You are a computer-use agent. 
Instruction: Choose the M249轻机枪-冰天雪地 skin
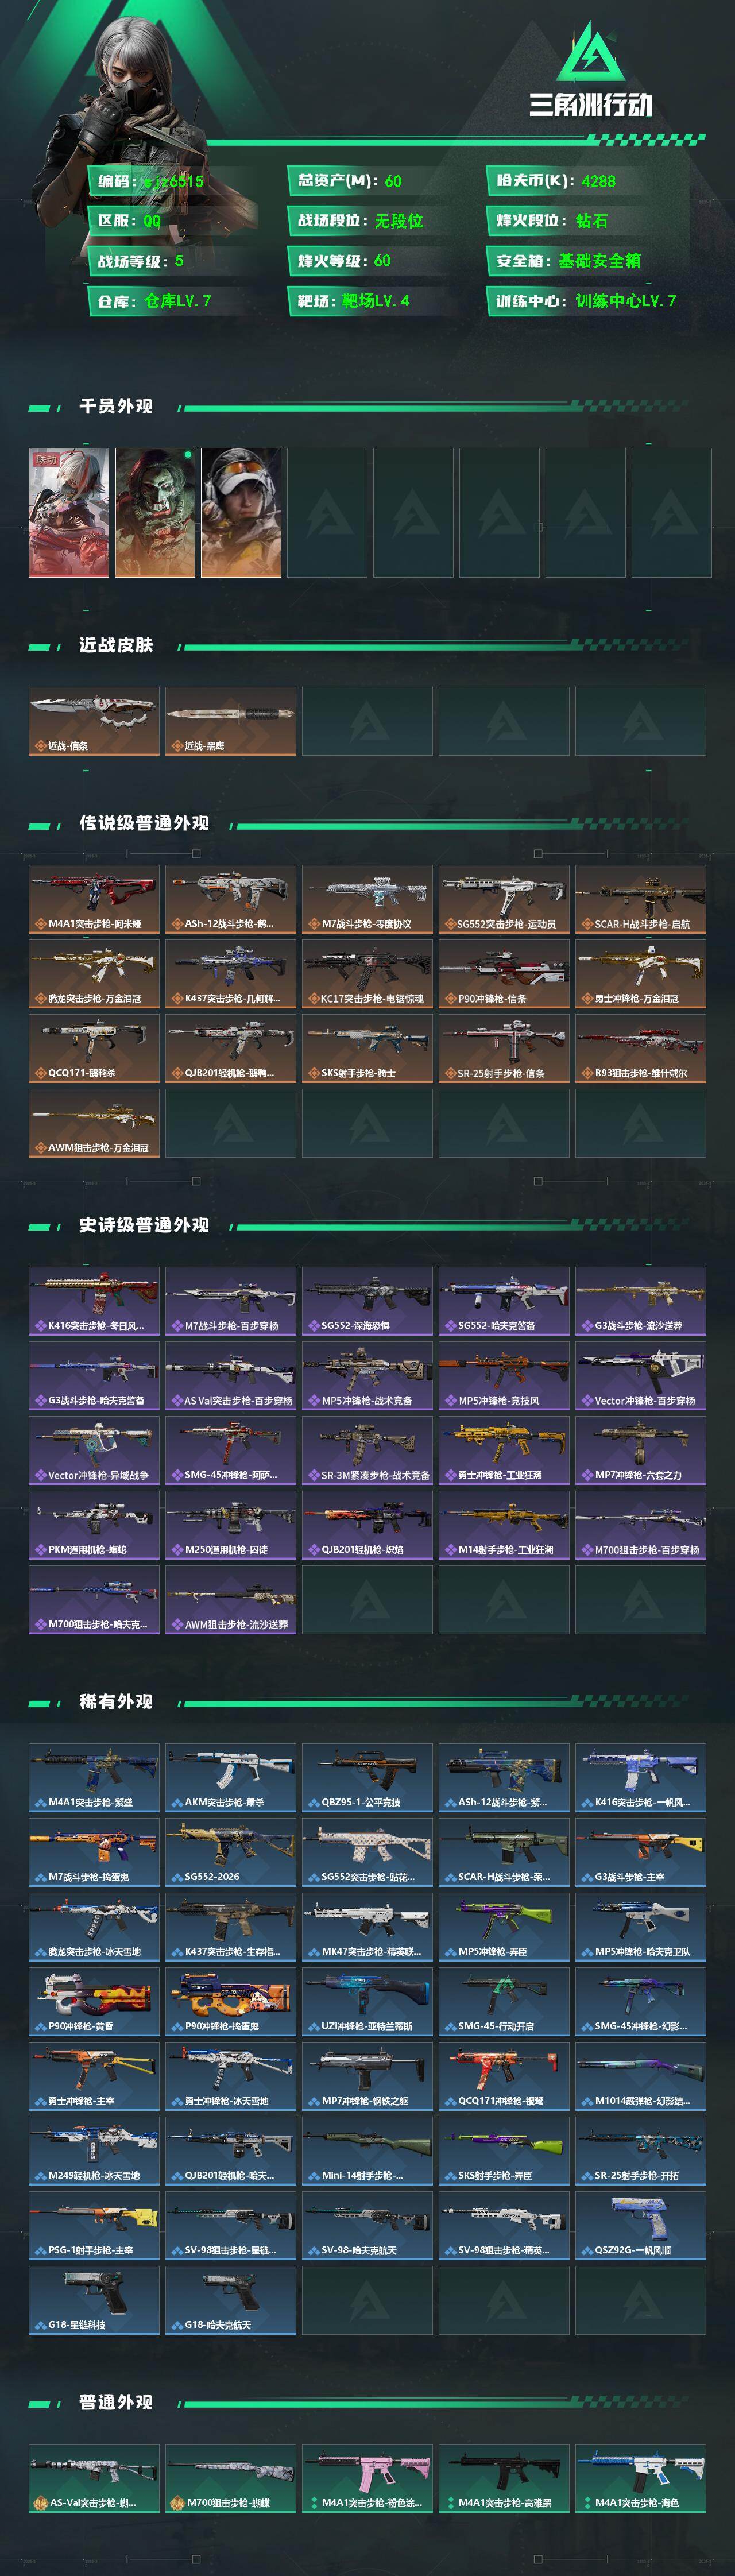point(94,2151)
